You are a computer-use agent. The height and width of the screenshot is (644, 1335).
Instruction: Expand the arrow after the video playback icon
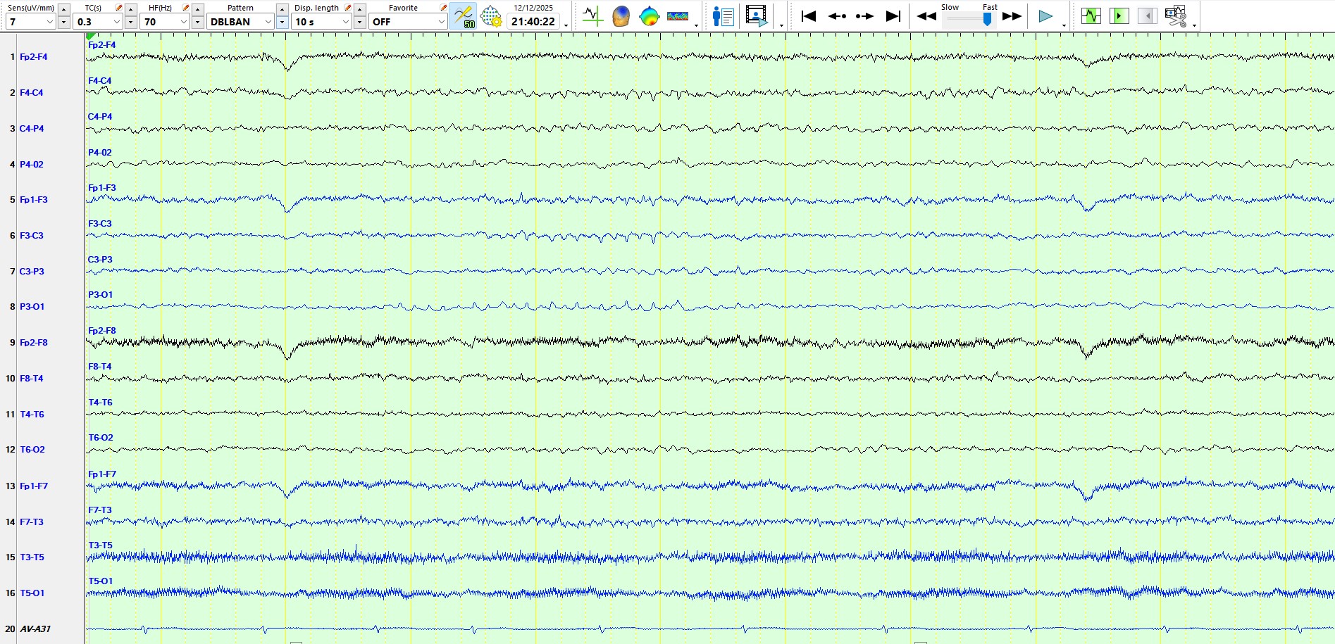point(781,26)
